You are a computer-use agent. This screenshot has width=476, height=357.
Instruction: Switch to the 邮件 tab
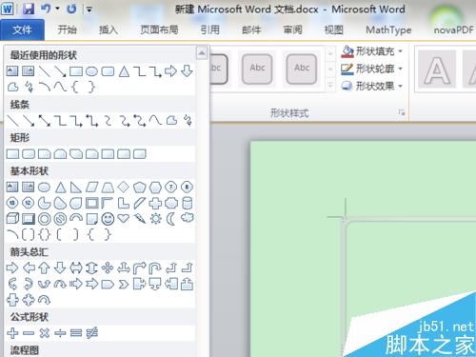[x=251, y=30]
